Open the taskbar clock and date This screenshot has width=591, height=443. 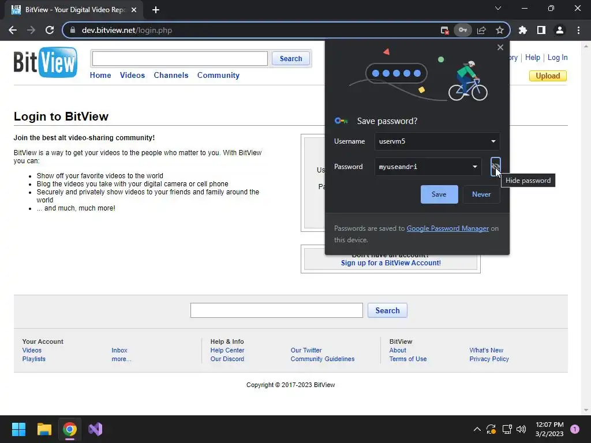pyautogui.click(x=549, y=429)
